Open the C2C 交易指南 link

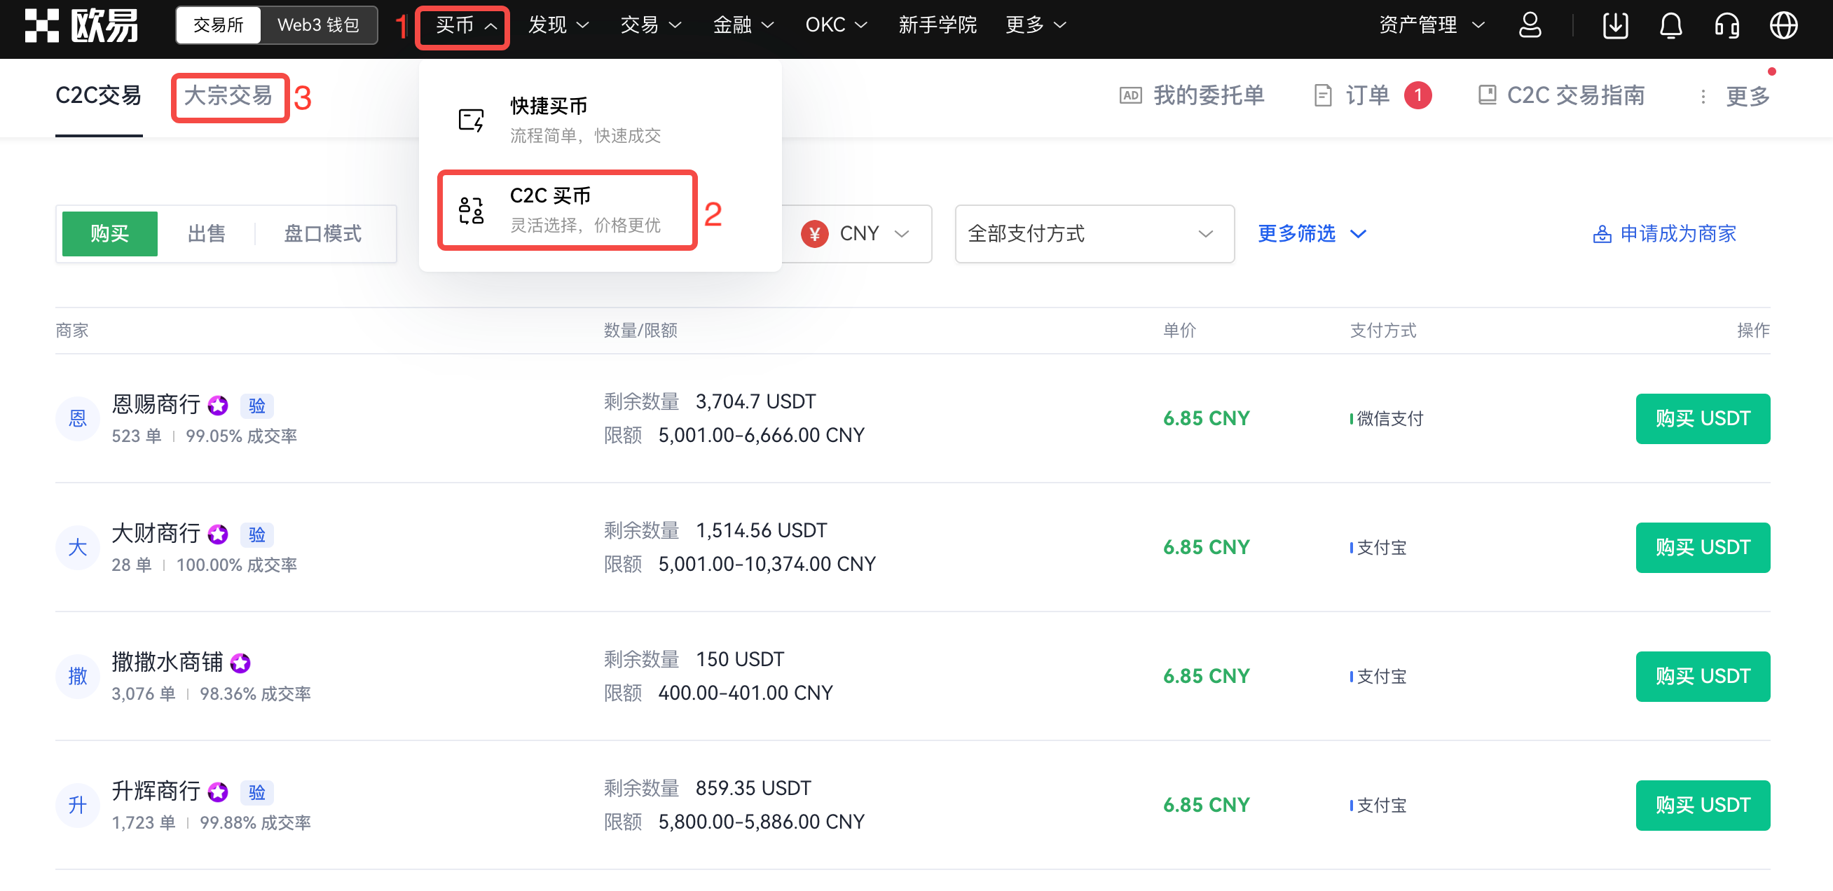pos(1561,95)
